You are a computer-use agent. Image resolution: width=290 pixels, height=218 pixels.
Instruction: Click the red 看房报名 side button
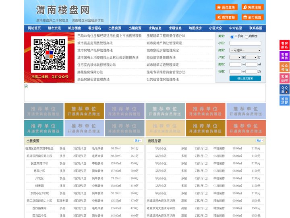pyautogui.click(x=284, y=45)
